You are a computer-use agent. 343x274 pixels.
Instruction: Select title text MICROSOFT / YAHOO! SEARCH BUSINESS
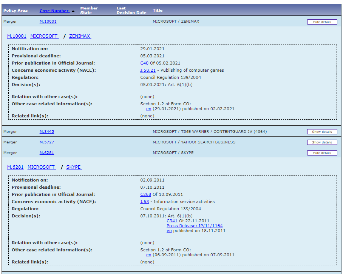pos(194,142)
